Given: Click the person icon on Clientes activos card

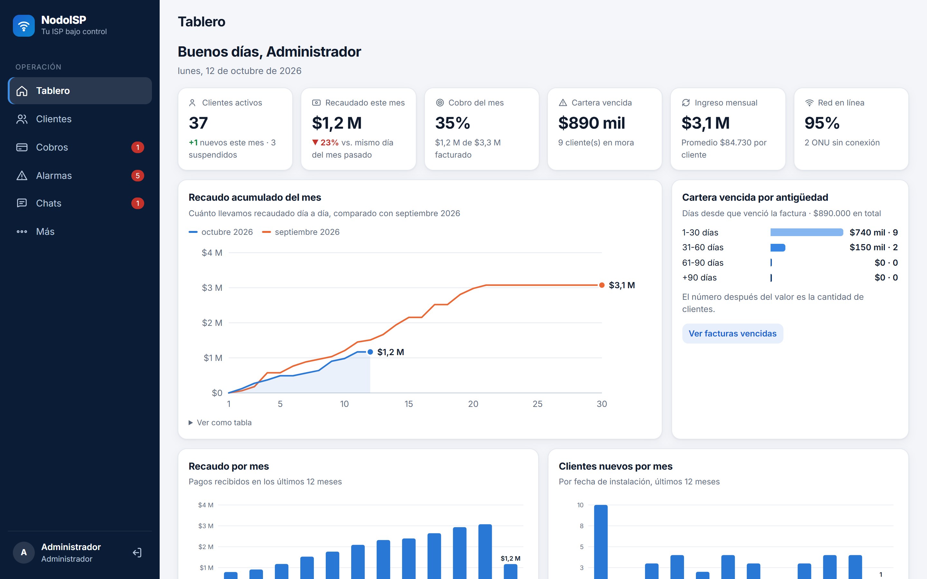Looking at the screenshot, I should 192,103.
